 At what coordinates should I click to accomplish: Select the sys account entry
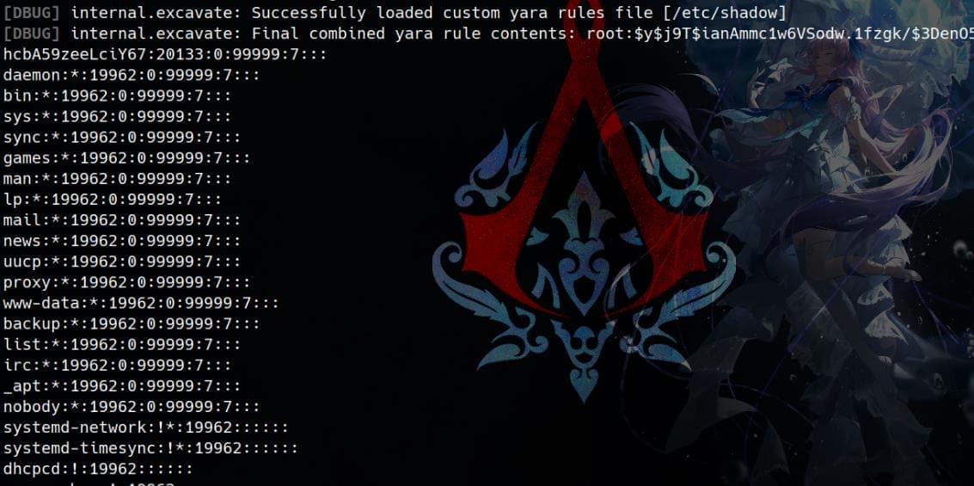(118, 117)
